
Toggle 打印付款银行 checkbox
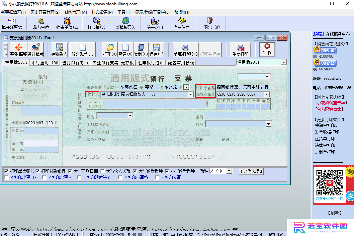click(37, 171)
